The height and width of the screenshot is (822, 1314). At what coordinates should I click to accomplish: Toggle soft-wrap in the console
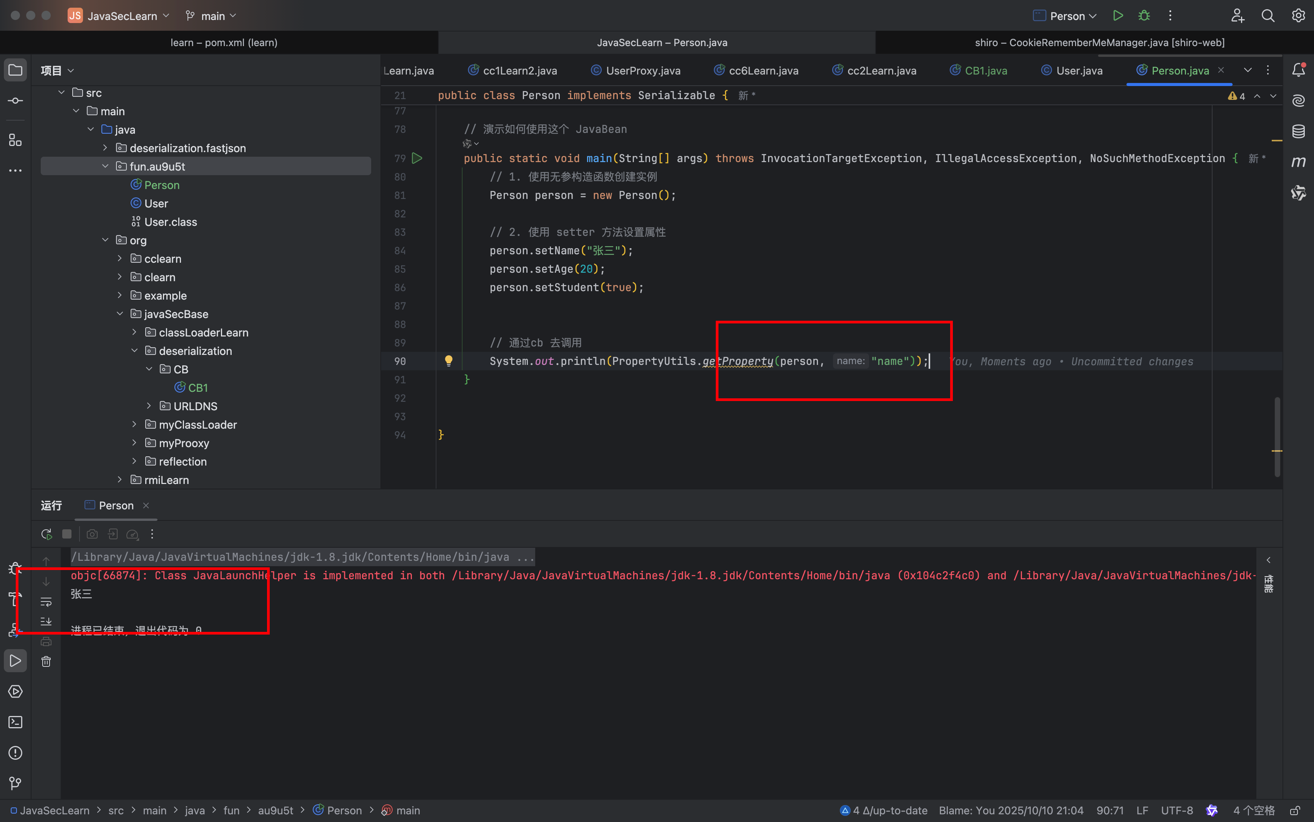[46, 602]
